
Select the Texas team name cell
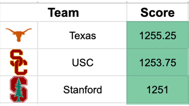[82, 35]
